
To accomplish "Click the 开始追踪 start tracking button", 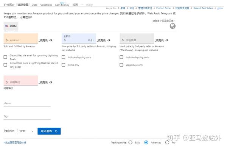I will (49, 131).
